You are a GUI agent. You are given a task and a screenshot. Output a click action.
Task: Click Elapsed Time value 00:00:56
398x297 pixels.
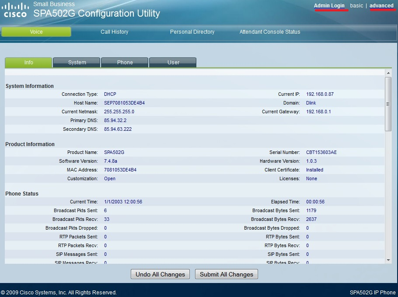click(x=315, y=202)
